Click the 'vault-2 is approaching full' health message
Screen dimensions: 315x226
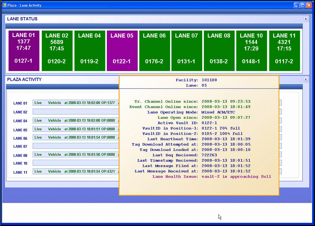[x=236, y=177]
